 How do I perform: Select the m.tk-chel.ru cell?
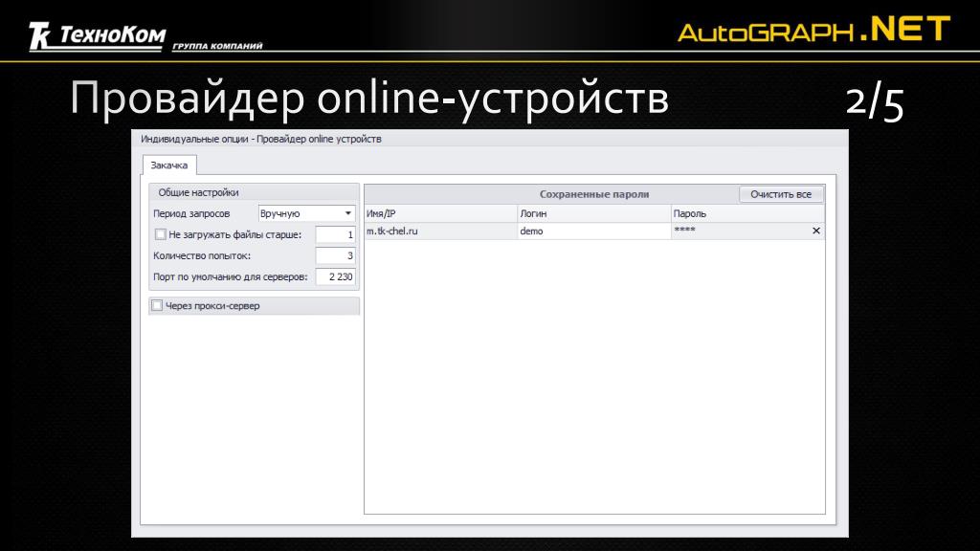(x=440, y=231)
